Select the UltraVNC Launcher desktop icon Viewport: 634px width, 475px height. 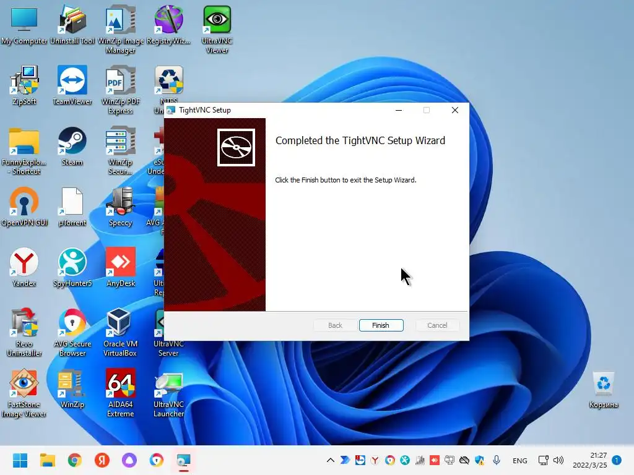(168, 393)
